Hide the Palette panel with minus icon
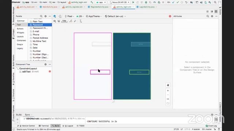This screenshot has height=131, width=234. coord(50,16)
